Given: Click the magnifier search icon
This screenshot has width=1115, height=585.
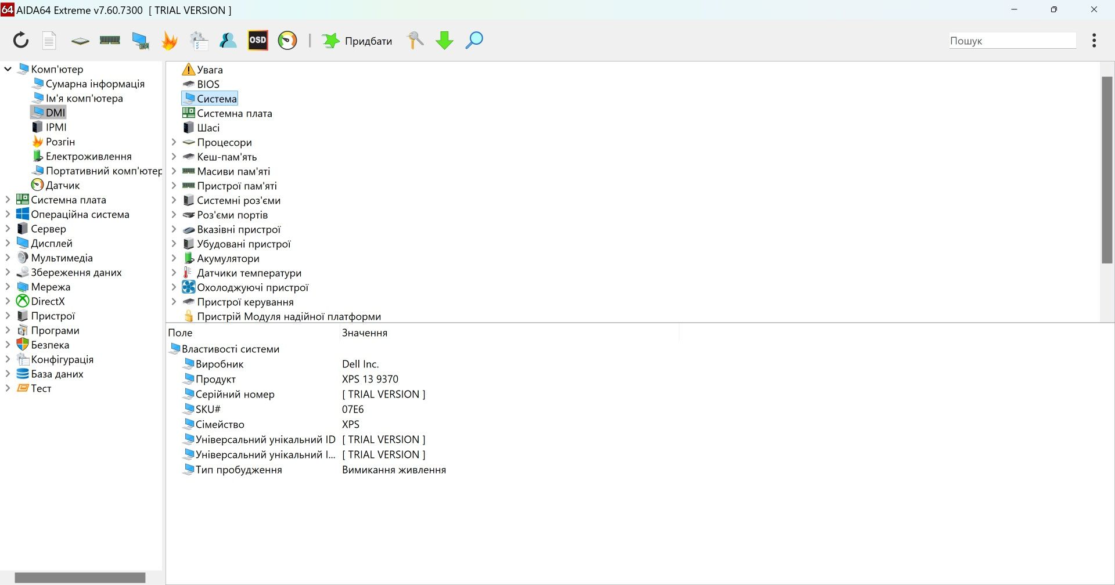Looking at the screenshot, I should (474, 40).
